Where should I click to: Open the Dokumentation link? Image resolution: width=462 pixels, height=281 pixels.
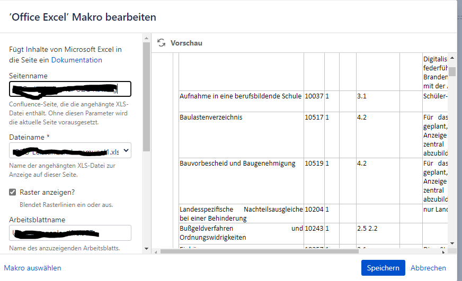pyautogui.click(x=77, y=60)
